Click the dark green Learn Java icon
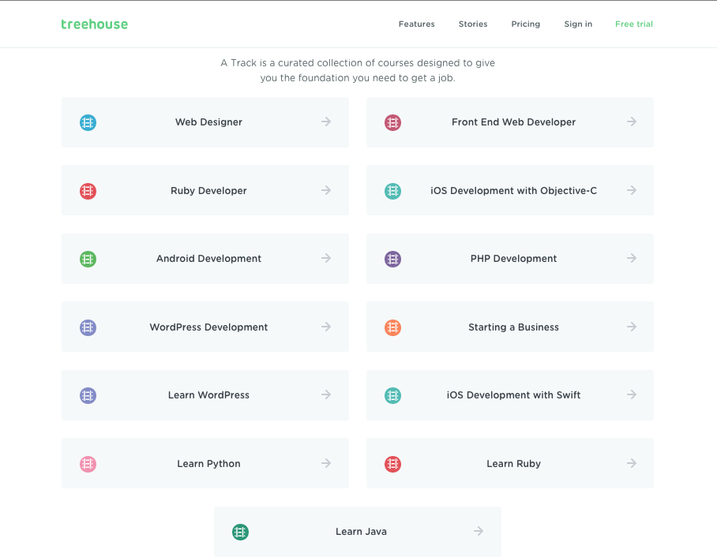The image size is (717, 557). point(240,532)
